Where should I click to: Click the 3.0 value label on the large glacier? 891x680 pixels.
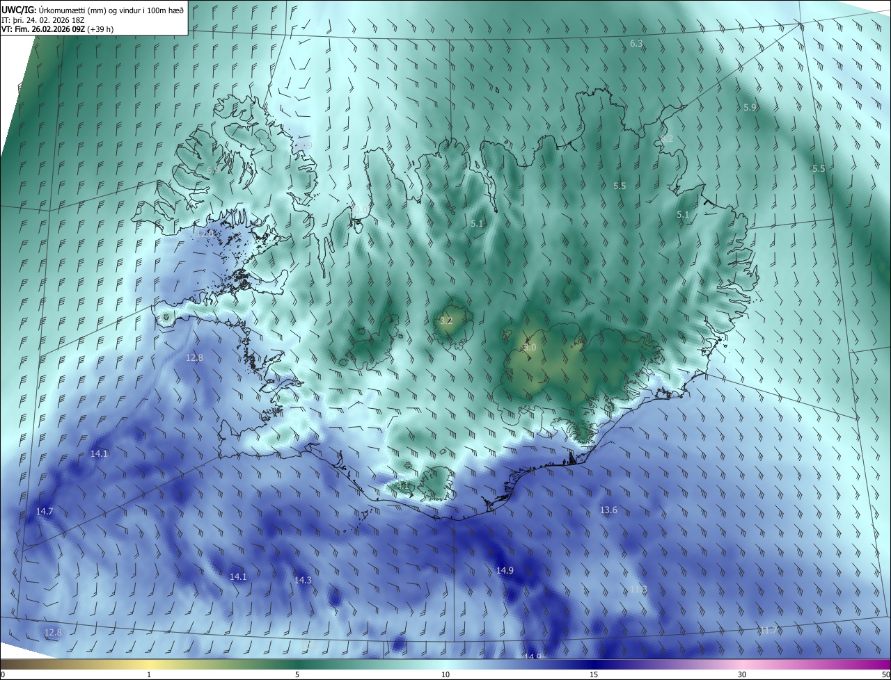530,348
